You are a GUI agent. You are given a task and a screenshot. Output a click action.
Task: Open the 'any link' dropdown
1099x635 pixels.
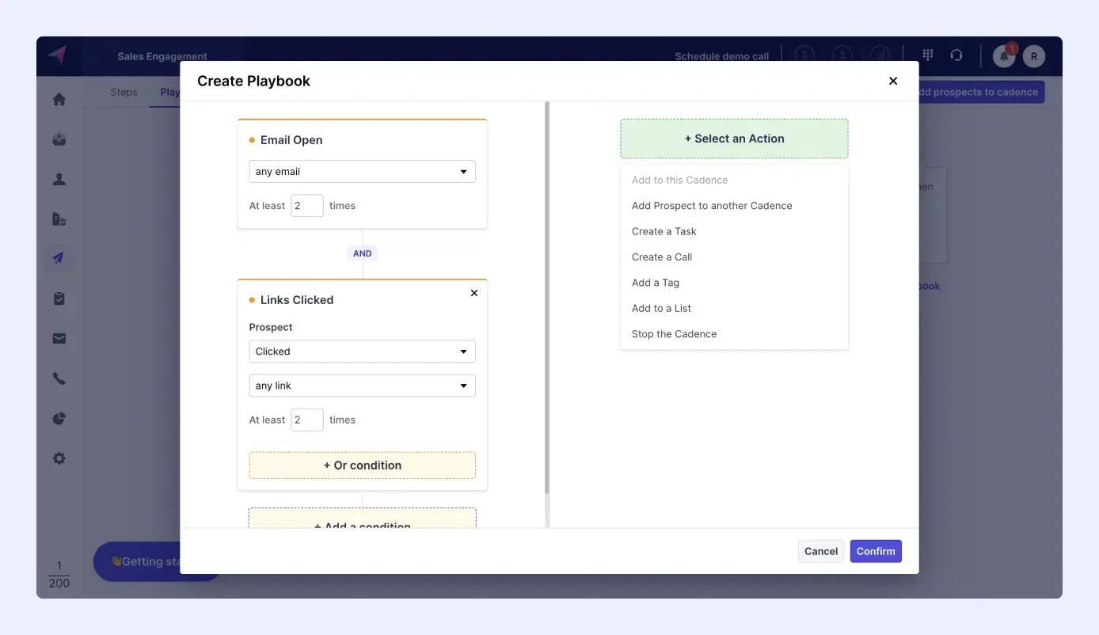(x=362, y=386)
